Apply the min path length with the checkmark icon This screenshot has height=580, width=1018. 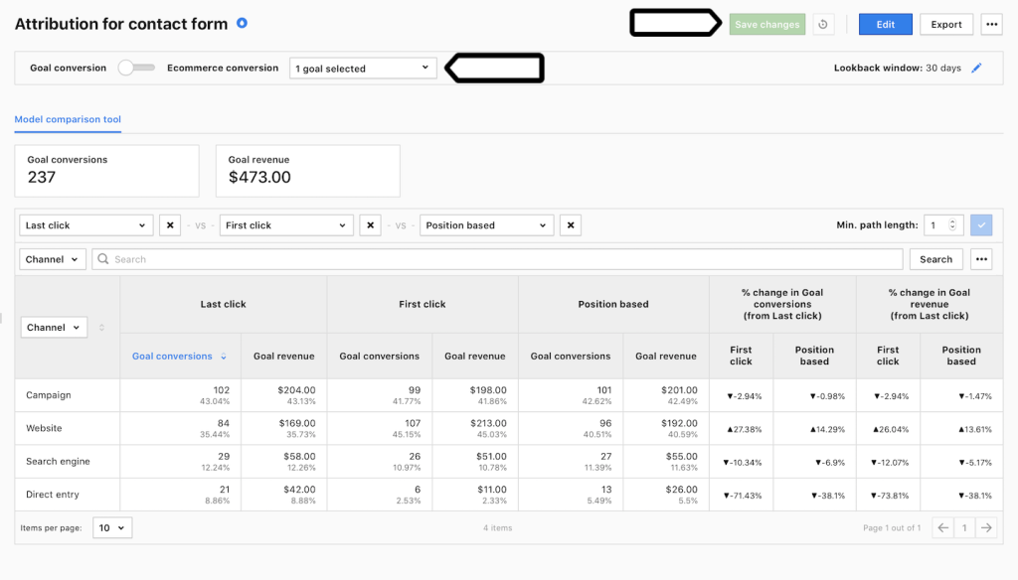[982, 224]
